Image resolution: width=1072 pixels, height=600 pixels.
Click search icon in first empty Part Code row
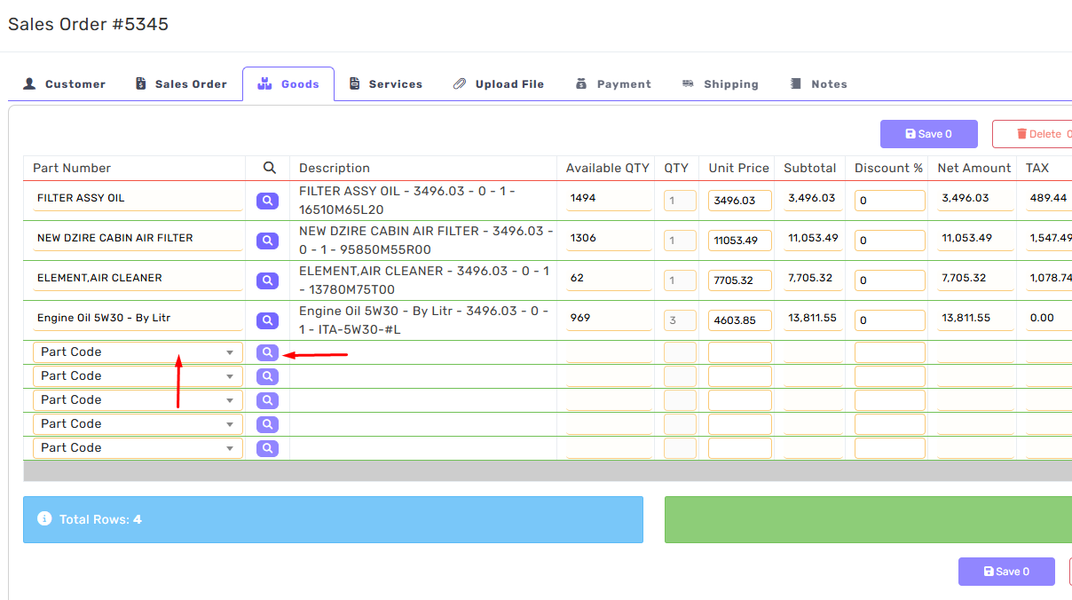pyautogui.click(x=267, y=352)
